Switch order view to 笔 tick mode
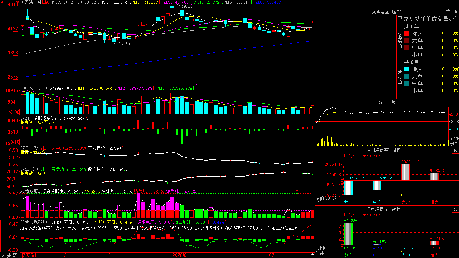 pos(455,12)
